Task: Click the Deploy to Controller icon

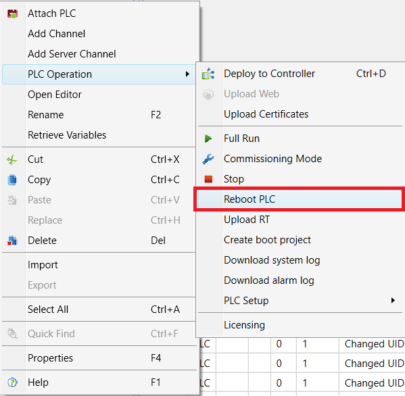Action: [x=208, y=74]
